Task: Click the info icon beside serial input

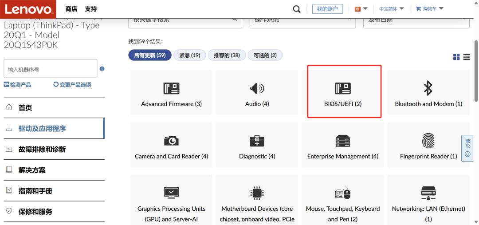Action: coord(102,69)
